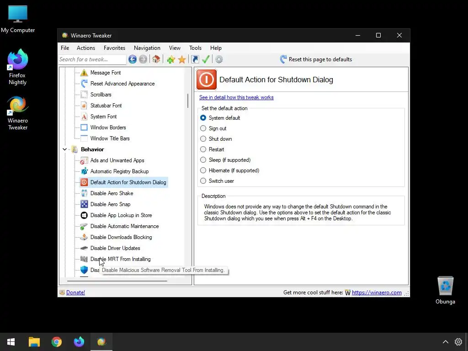The height and width of the screenshot is (351, 468).
Task: Click the Disable Automatic Maintenance icon
Action: pos(84,226)
